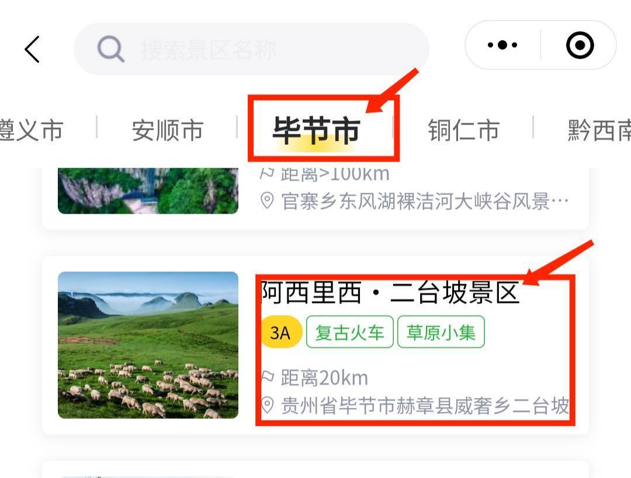
Task: Tap the 草原小集 tag
Action: 441,332
